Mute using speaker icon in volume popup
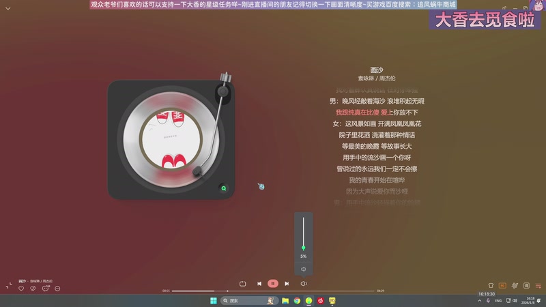Viewport: 546px width, 307px height. [303, 269]
